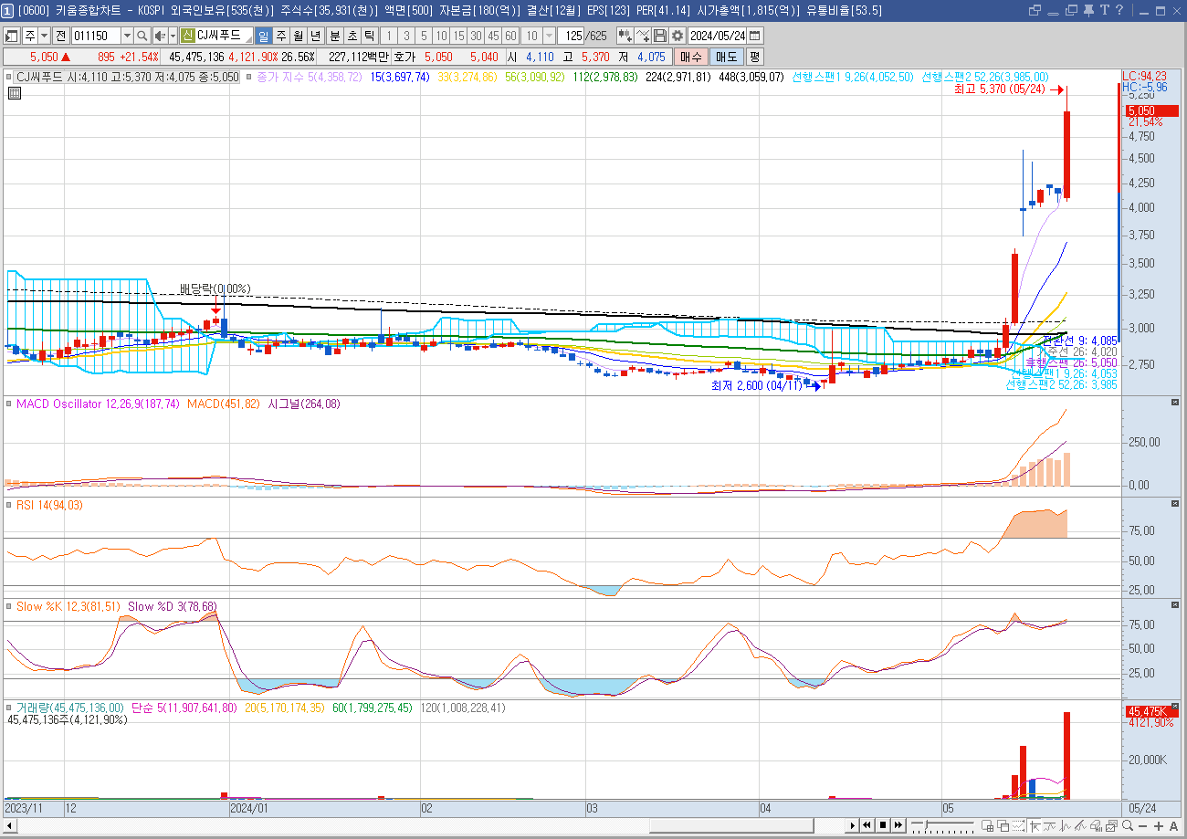Click the 매수 buy button
Screen dimensions: 1187x839
(693, 57)
